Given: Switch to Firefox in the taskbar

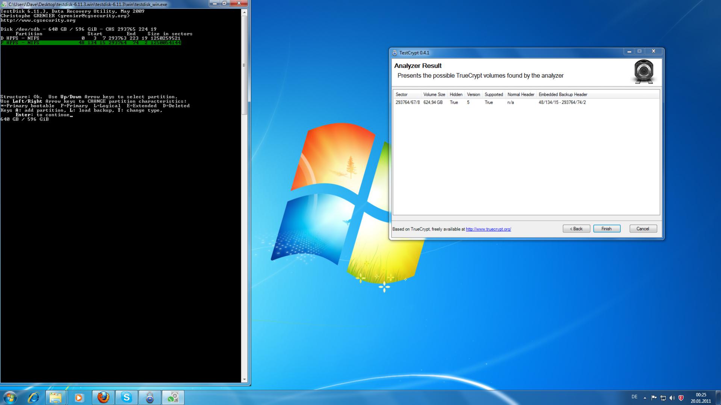Looking at the screenshot, I should coord(103,397).
